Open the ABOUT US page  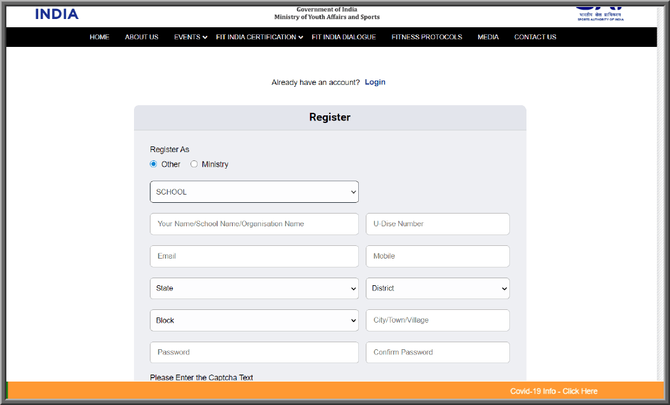pyautogui.click(x=141, y=37)
